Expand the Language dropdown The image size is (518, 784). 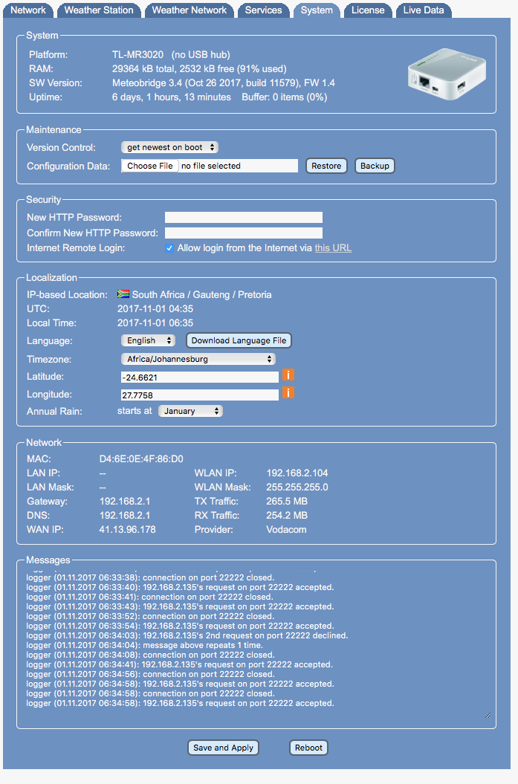[x=148, y=340]
